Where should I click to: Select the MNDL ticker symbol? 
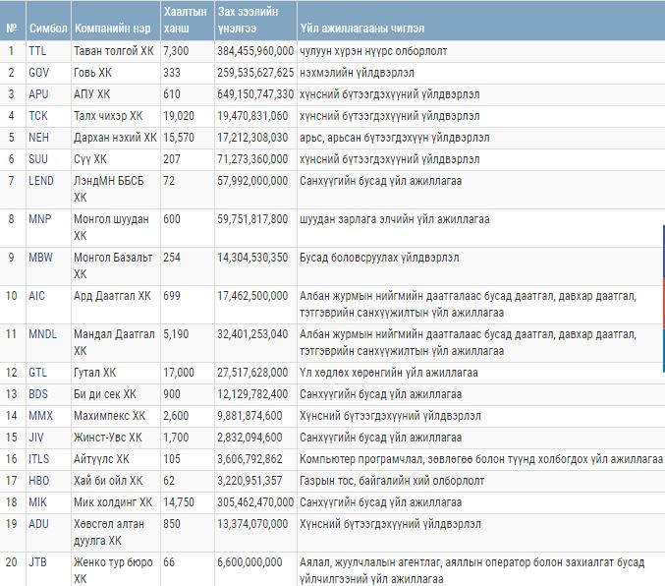coord(43,334)
